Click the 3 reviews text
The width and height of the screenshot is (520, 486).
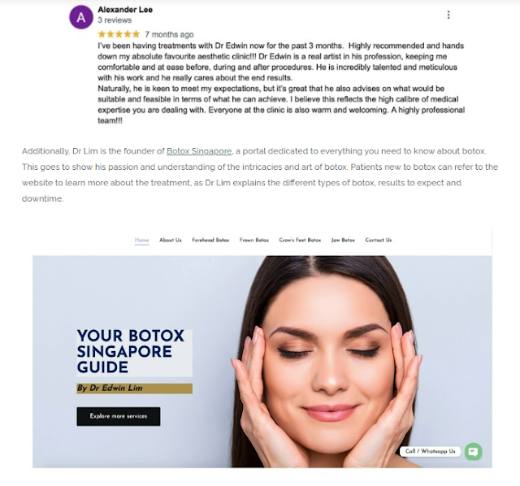click(115, 20)
